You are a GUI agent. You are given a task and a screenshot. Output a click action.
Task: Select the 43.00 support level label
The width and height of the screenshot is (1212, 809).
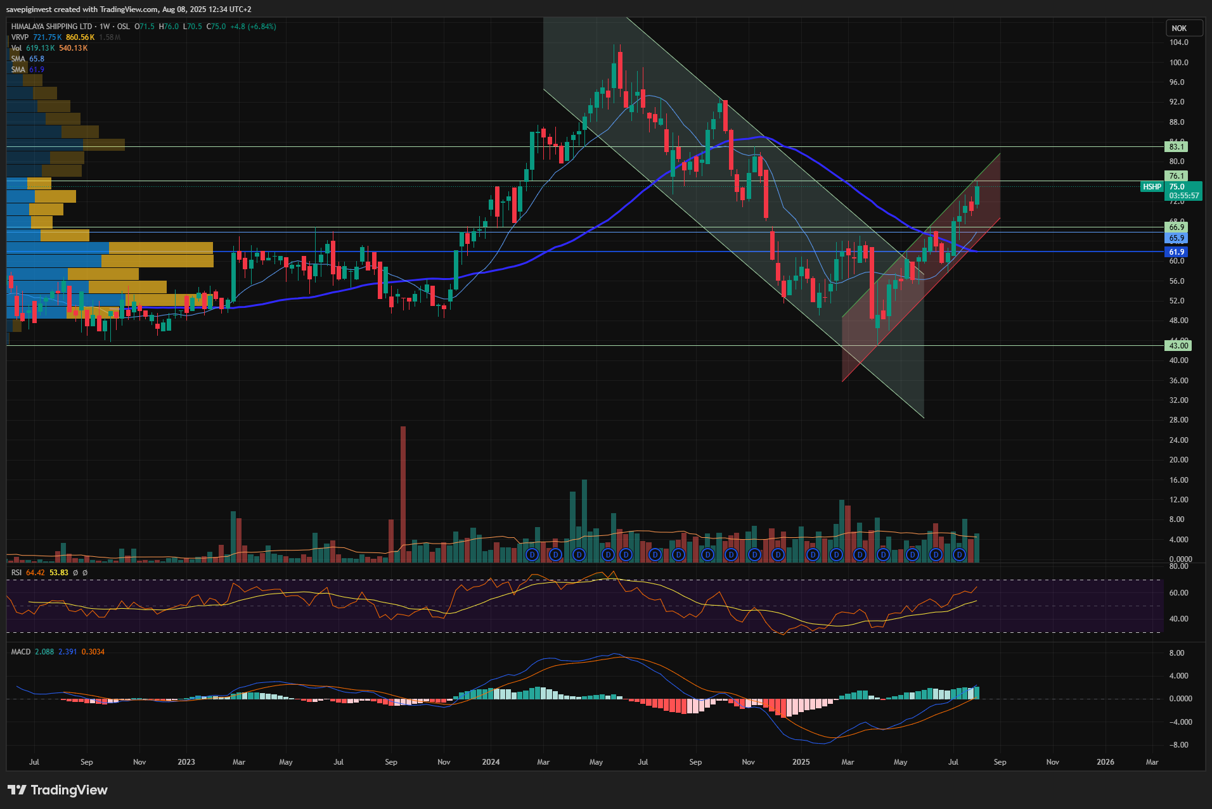pyautogui.click(x=1178, y=346)
